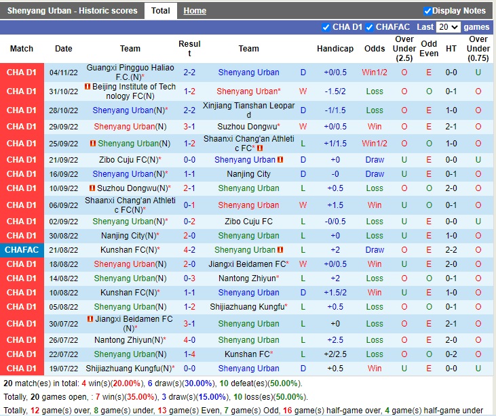Click red card icon before Shenyang Urban on 25/09/22
This screenshot has width=496, height=416.
tap(93, 144)
